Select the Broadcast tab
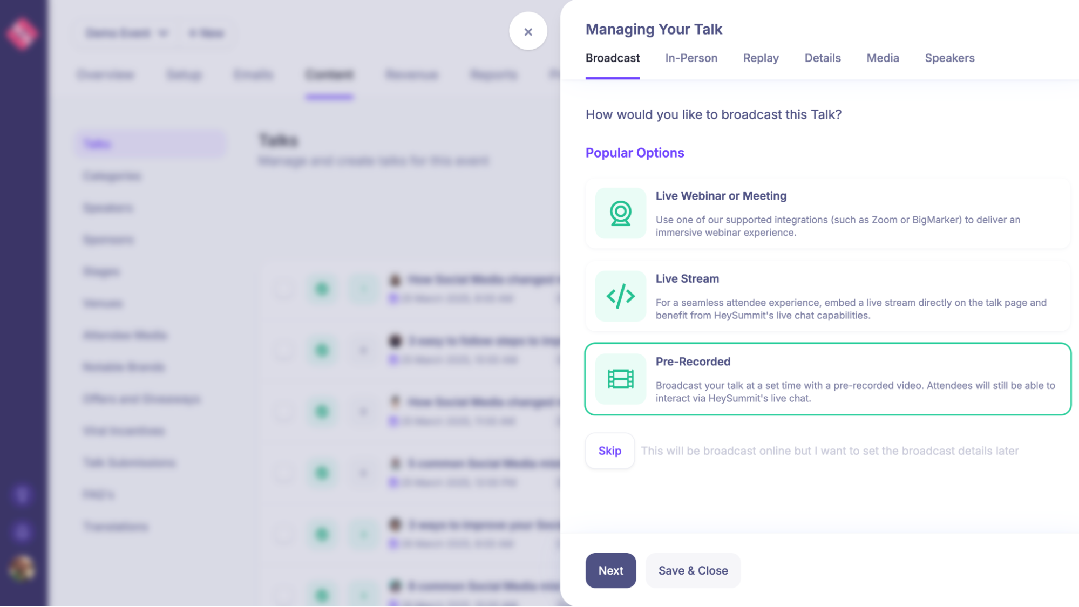Screen dimensions: 1079x607 (612, 58)
